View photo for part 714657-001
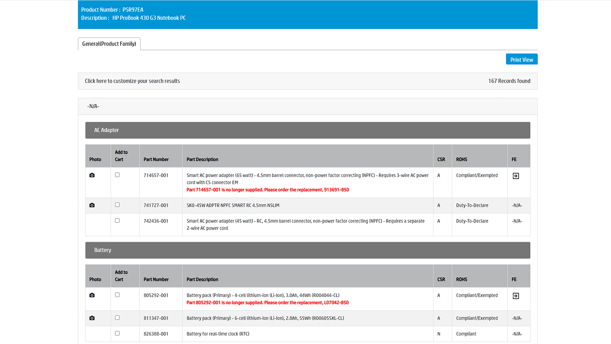Image resolution: width=611 pixels, height=344 pixels. click(x=92, y=175)
